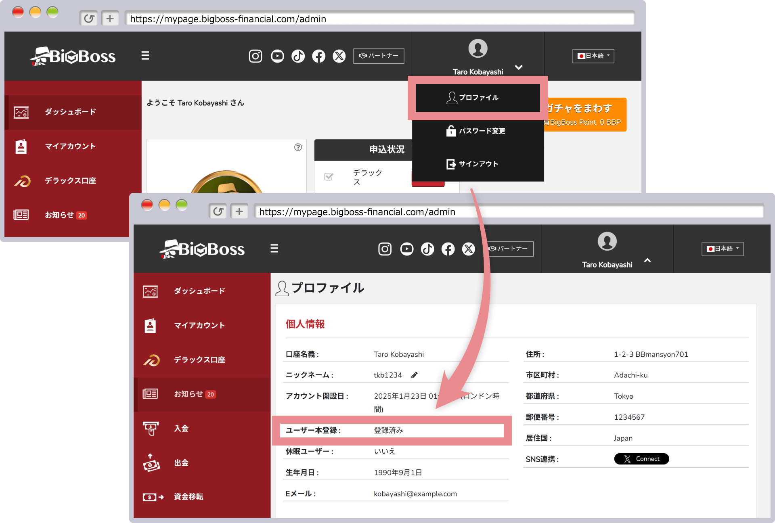775x523 pixels.
Task: Click the Instagram icon in top header
Action: click(x=255, y=56)
